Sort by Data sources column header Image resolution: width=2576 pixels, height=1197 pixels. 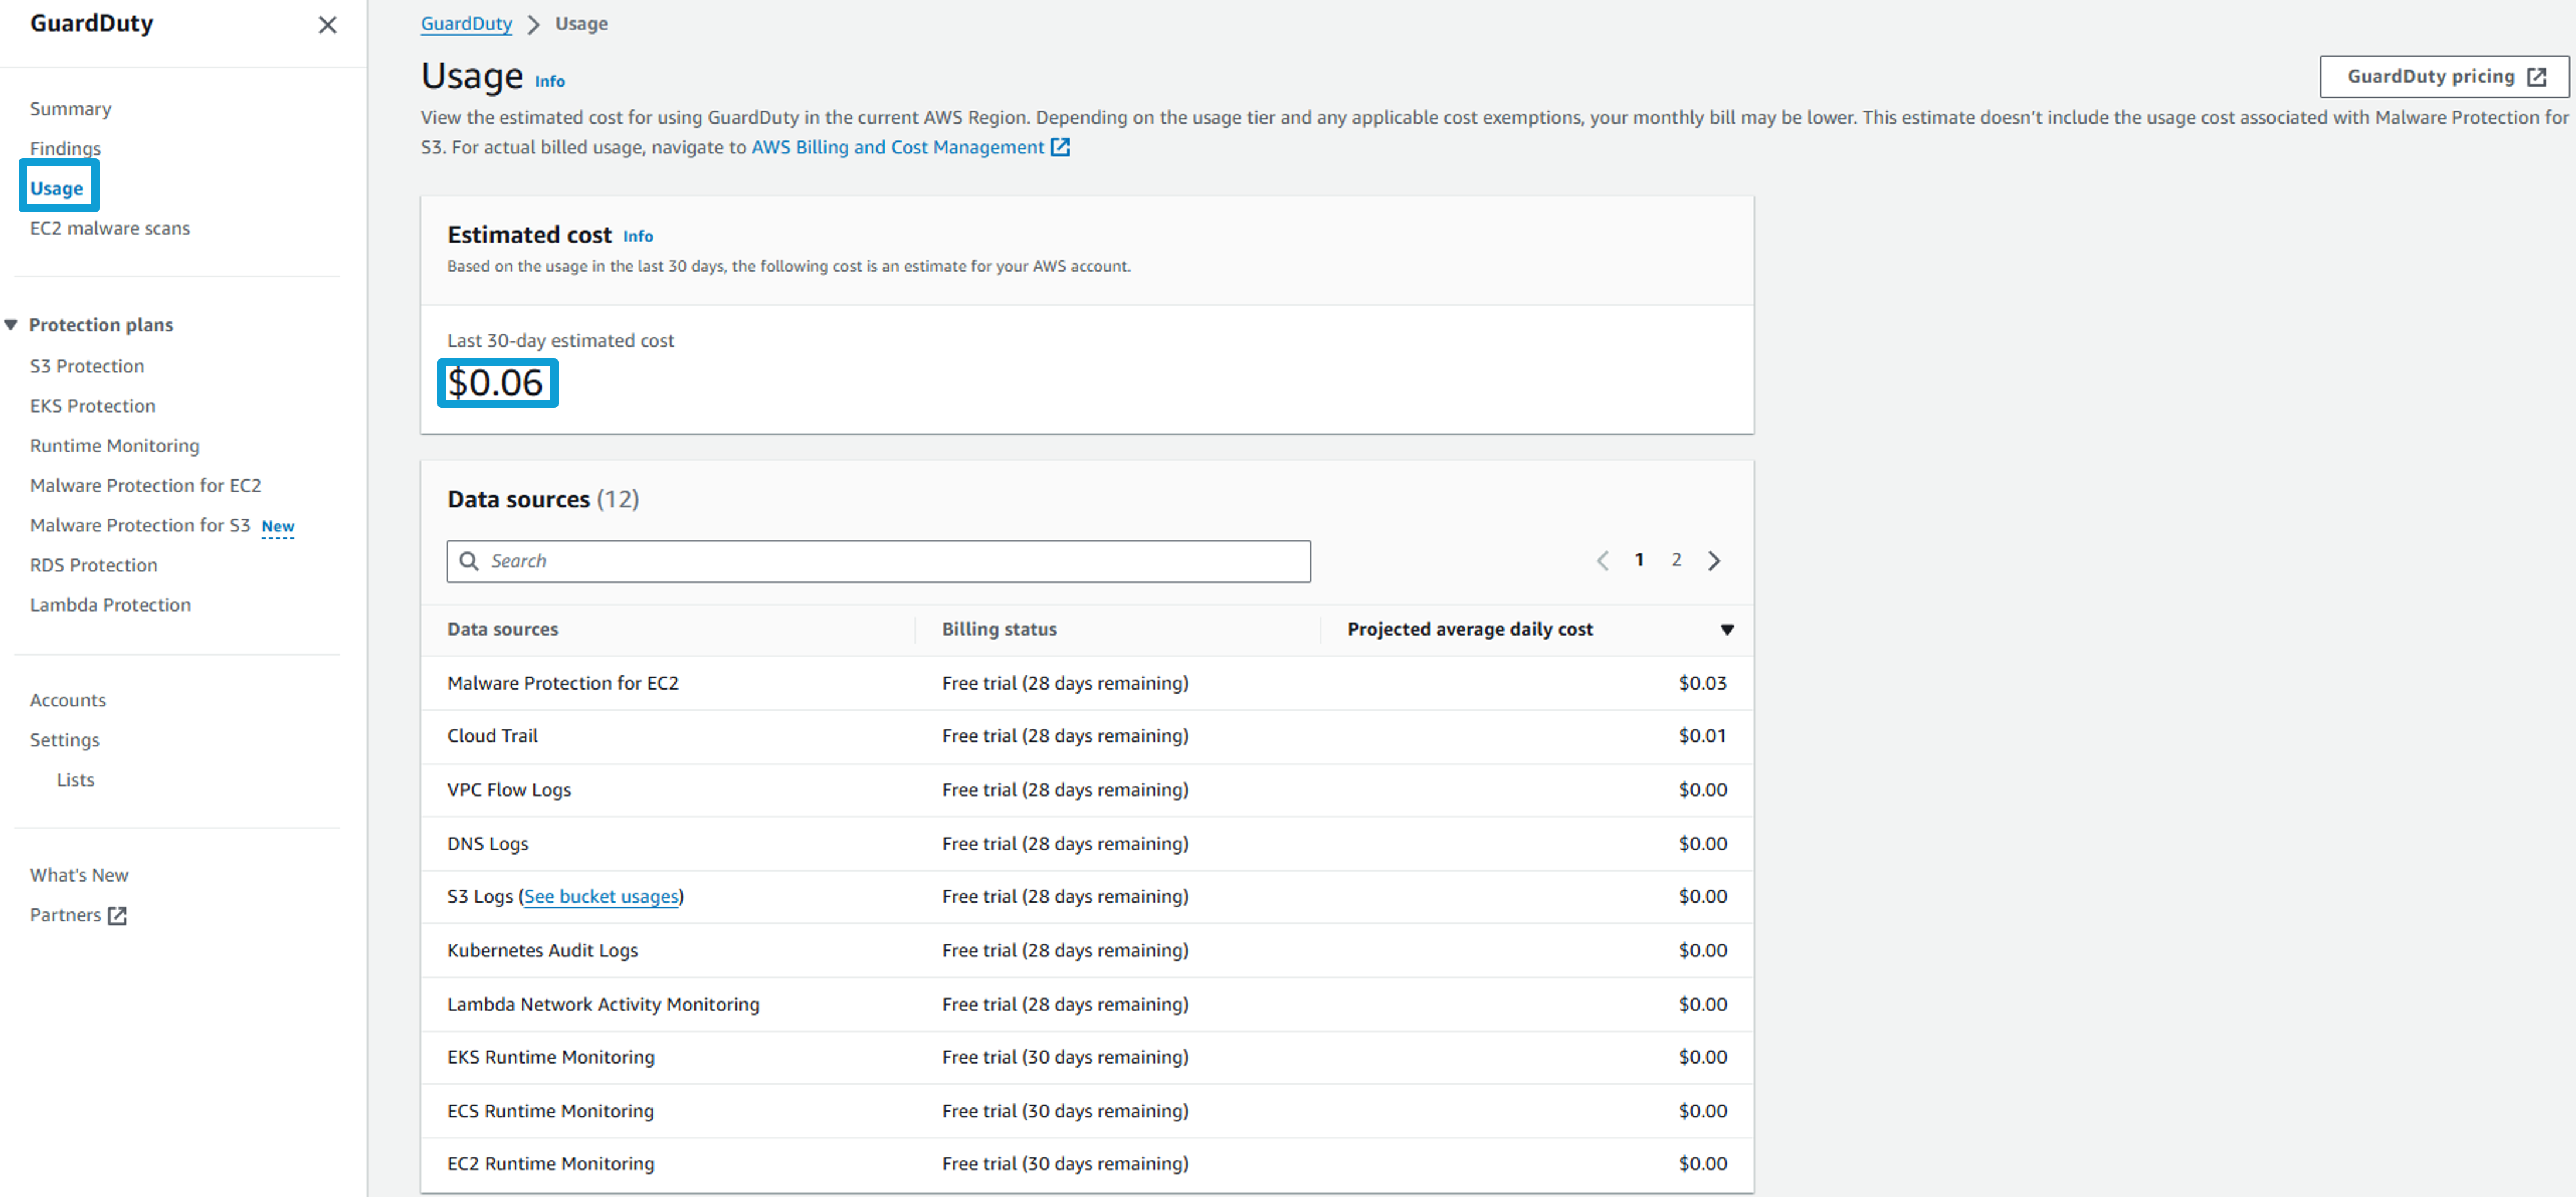pyautogui.click(x=503, y=630)
